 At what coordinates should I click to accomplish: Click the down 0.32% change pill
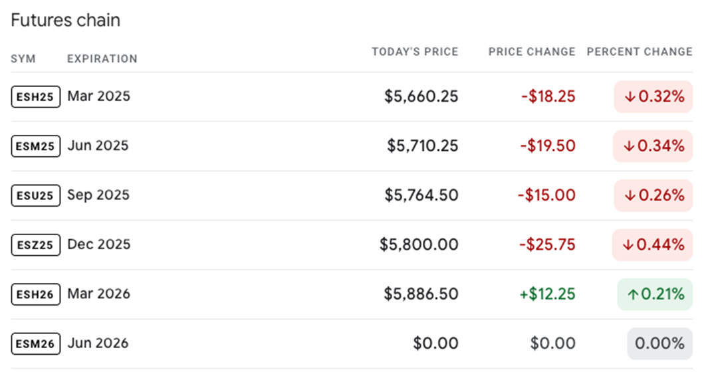653,97
